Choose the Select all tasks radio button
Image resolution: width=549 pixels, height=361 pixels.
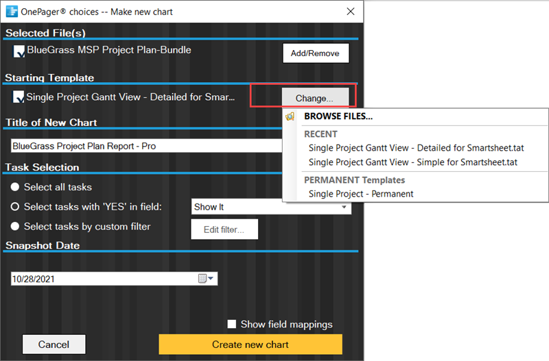(15, 187)
